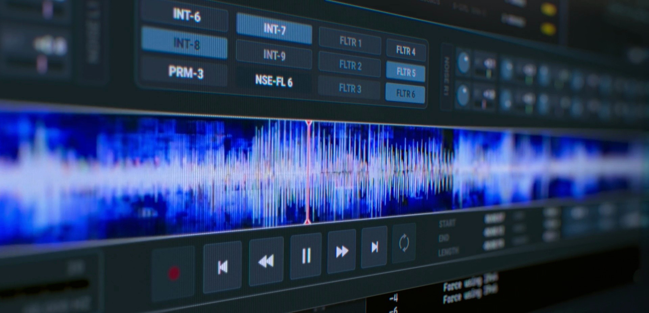The width and height of the screenshot is (649, 313).
Task: Pause the audio playback
Action: (x=306, y=256)
